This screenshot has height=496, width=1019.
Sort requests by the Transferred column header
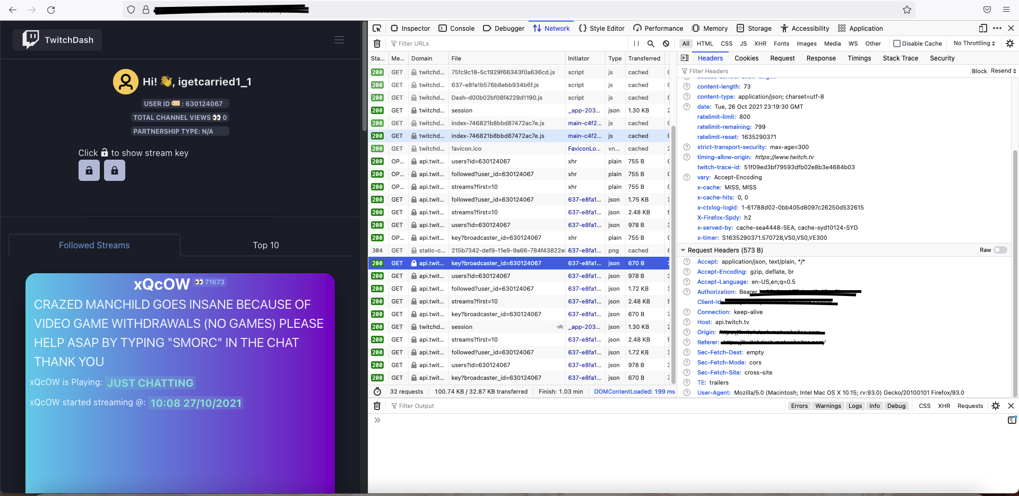[644, 58]
